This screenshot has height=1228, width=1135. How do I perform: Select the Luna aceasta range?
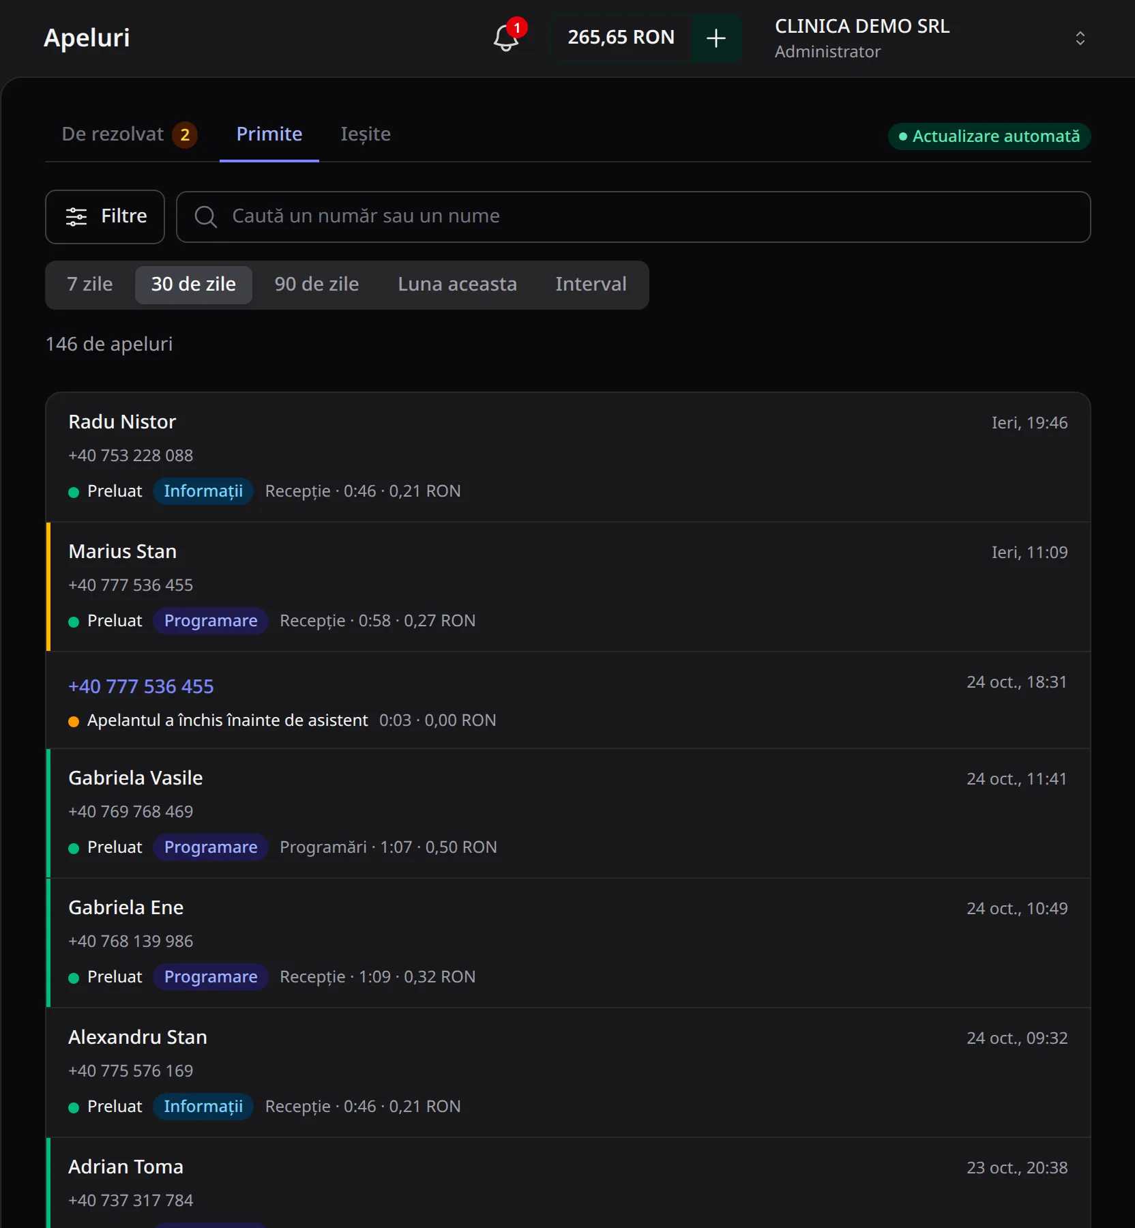[457, 284]
